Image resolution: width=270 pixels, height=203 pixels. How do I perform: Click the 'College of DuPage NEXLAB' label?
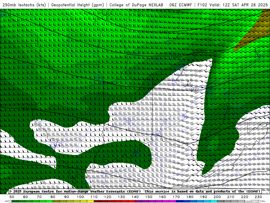click(136, 5)
